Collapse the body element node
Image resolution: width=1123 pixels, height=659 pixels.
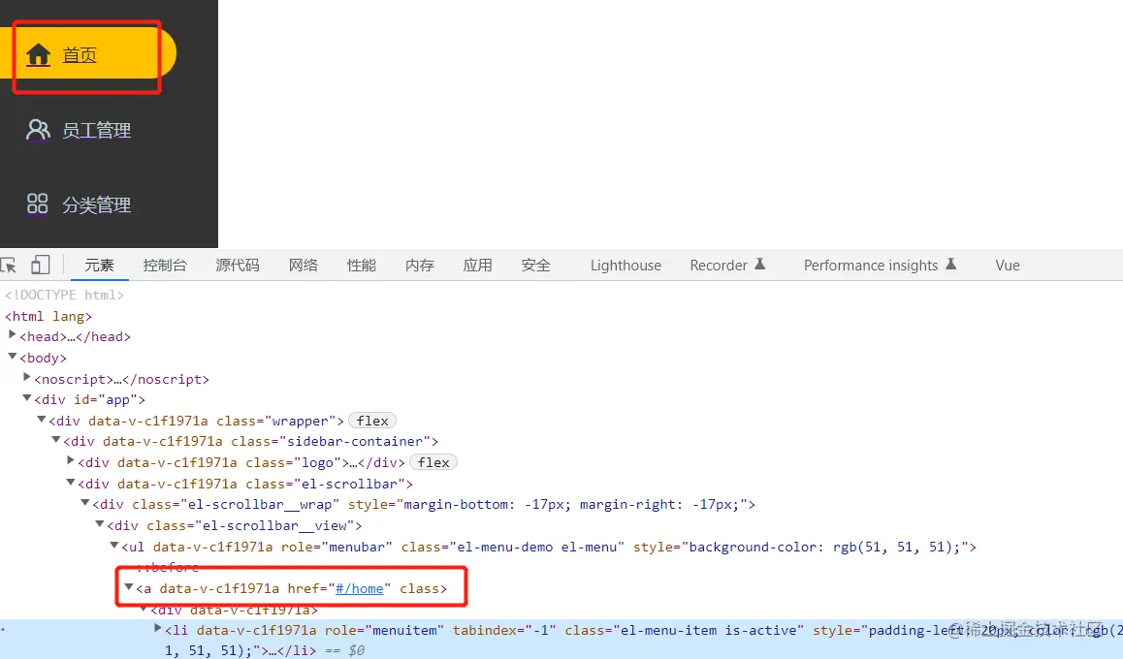tap(13, 357)
